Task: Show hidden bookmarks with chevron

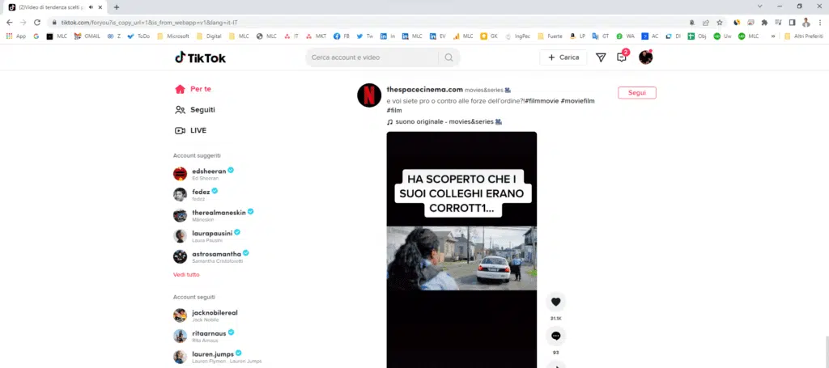Action: point(773,36)
